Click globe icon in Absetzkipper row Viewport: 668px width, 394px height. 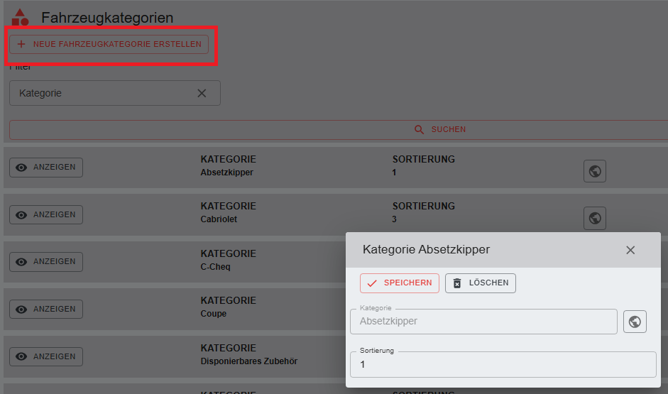click(595, 171)
